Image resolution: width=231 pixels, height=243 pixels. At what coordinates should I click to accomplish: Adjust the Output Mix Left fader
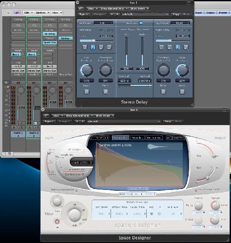coord(126,51)
